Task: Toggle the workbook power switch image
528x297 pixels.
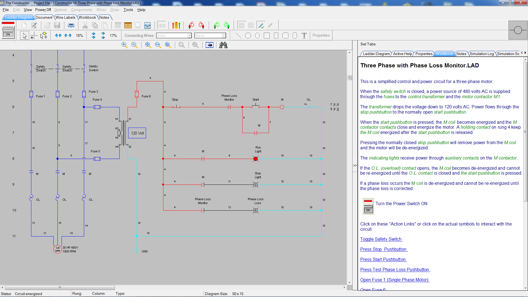Action: click(x=368, y=206)
